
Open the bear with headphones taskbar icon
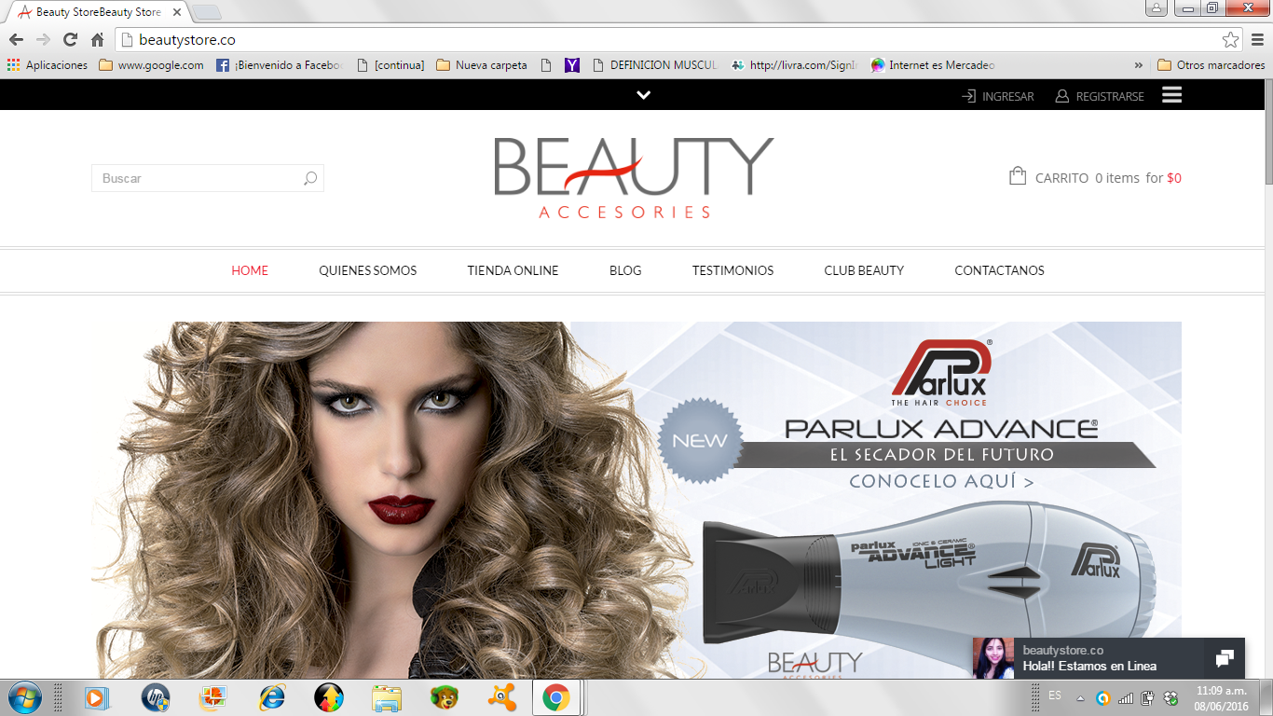pyautogui.click(x=444, y=697)
